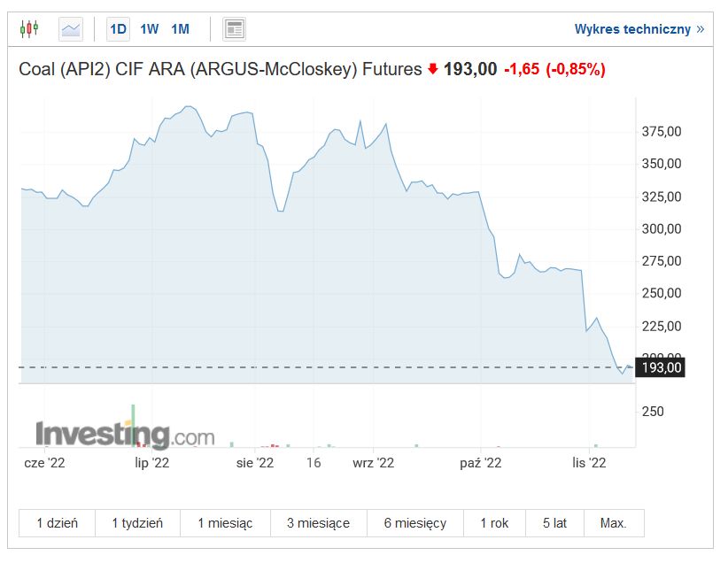Click the Coal API2 futures title
728x563 pixels.
pyautogui.click(x=220, y=69)
